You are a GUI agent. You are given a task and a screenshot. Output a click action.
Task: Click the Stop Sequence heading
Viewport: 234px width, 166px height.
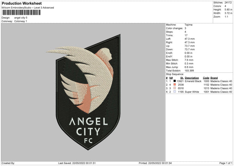pyautogui.click(x=175, y=74)
